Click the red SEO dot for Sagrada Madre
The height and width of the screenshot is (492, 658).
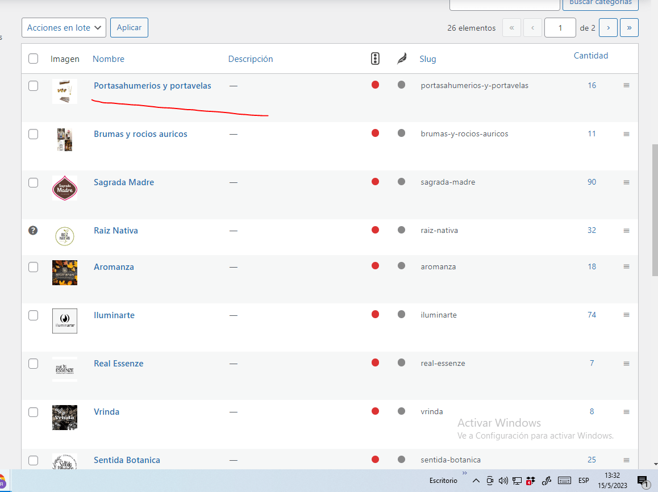tap(375, 182)
